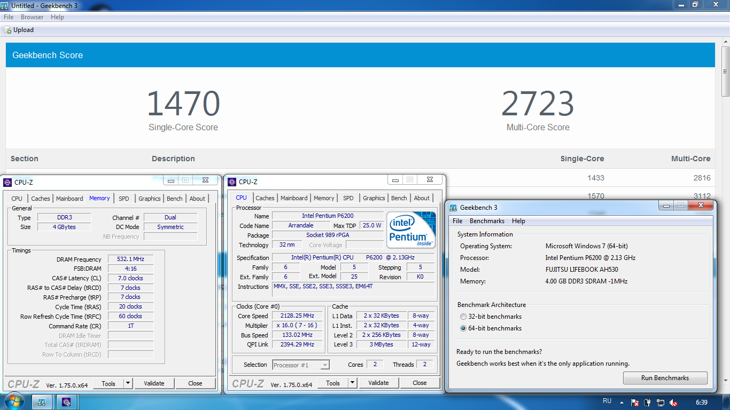Open Mainboard tab in right CPU-Z window
Image resolution: width=730 pixels, height=410 pixels.
[294, 198]
